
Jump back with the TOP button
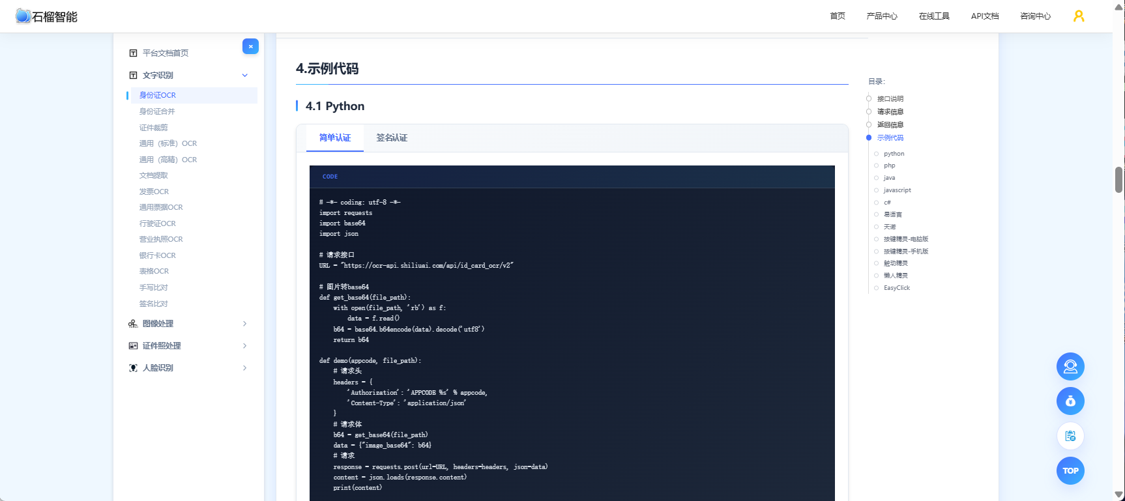click(1070, 470)
